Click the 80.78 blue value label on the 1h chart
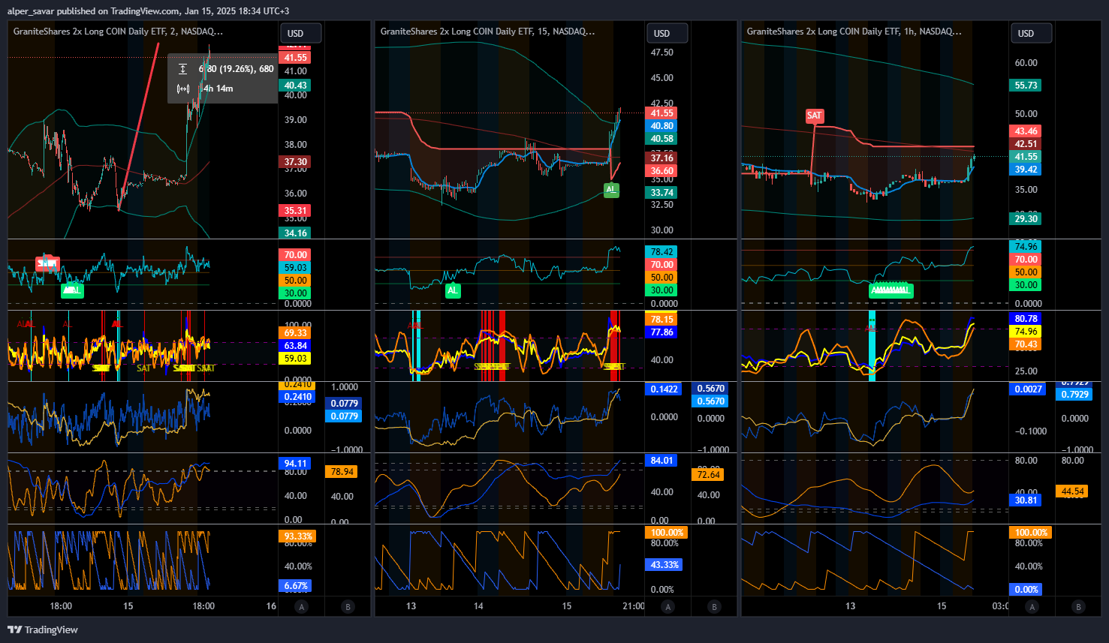Screen dimensions: 1109x643 1026,319
